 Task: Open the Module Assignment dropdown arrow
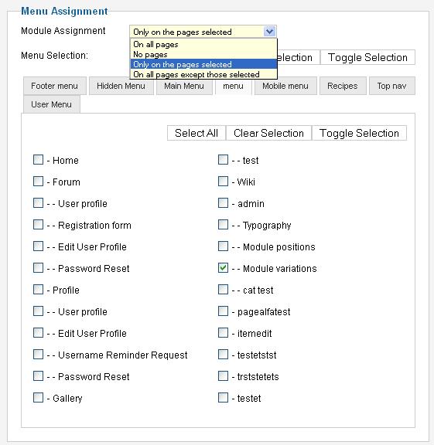[269, 31]
